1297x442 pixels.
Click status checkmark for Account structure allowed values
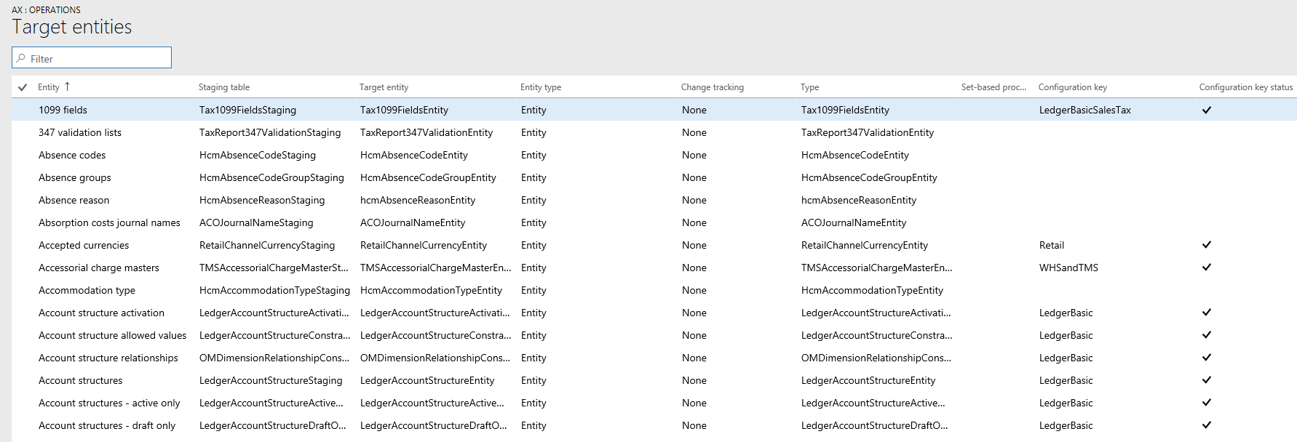point(1207,334)
